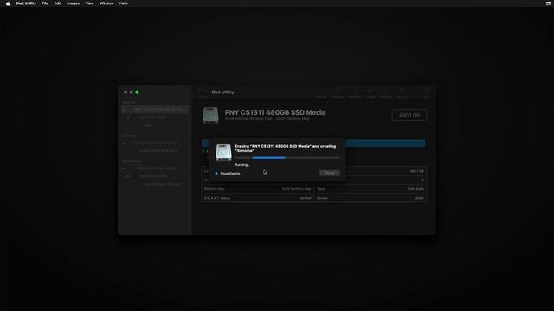Viewport: 554px width, 311px height.
Task: Open the View menu in the menu bar
Action: [x=89, y=3]
